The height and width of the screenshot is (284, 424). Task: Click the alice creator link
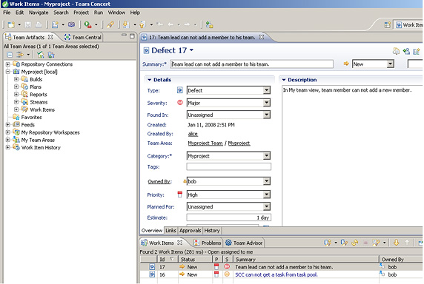(x=193, y=134)
